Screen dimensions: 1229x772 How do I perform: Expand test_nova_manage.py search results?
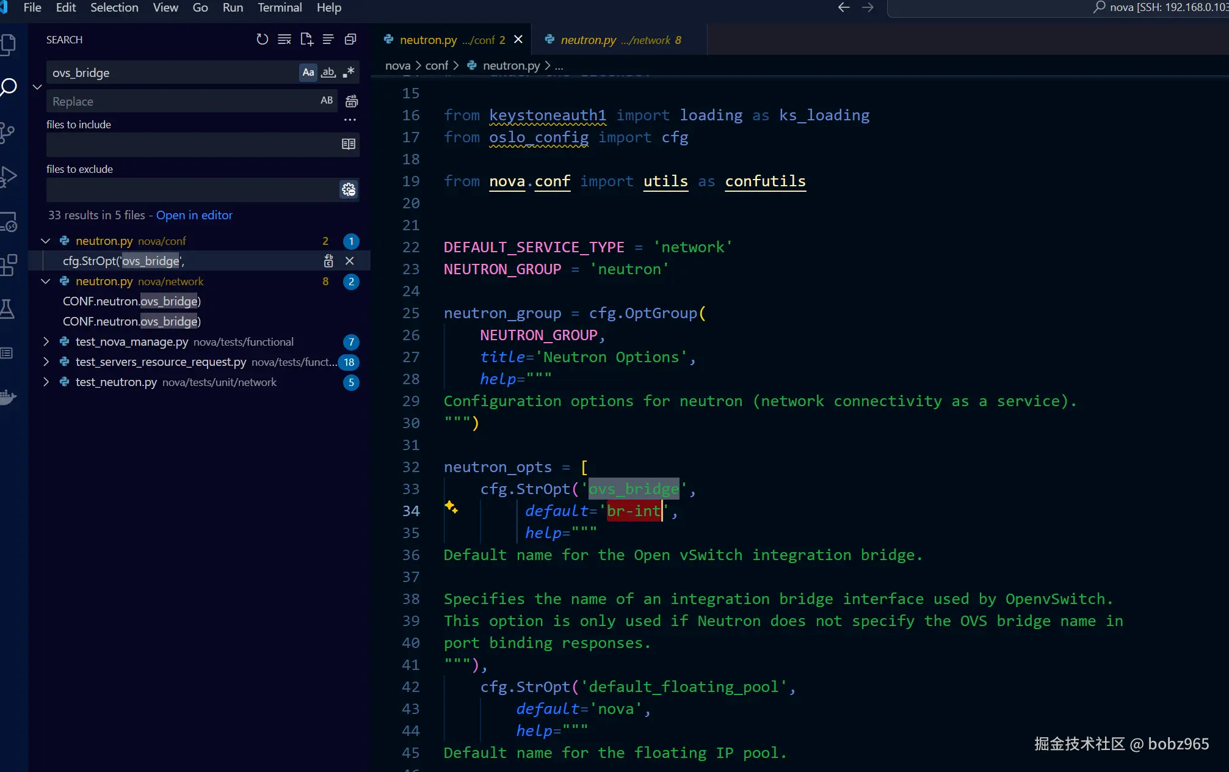(x=46, y=342)
